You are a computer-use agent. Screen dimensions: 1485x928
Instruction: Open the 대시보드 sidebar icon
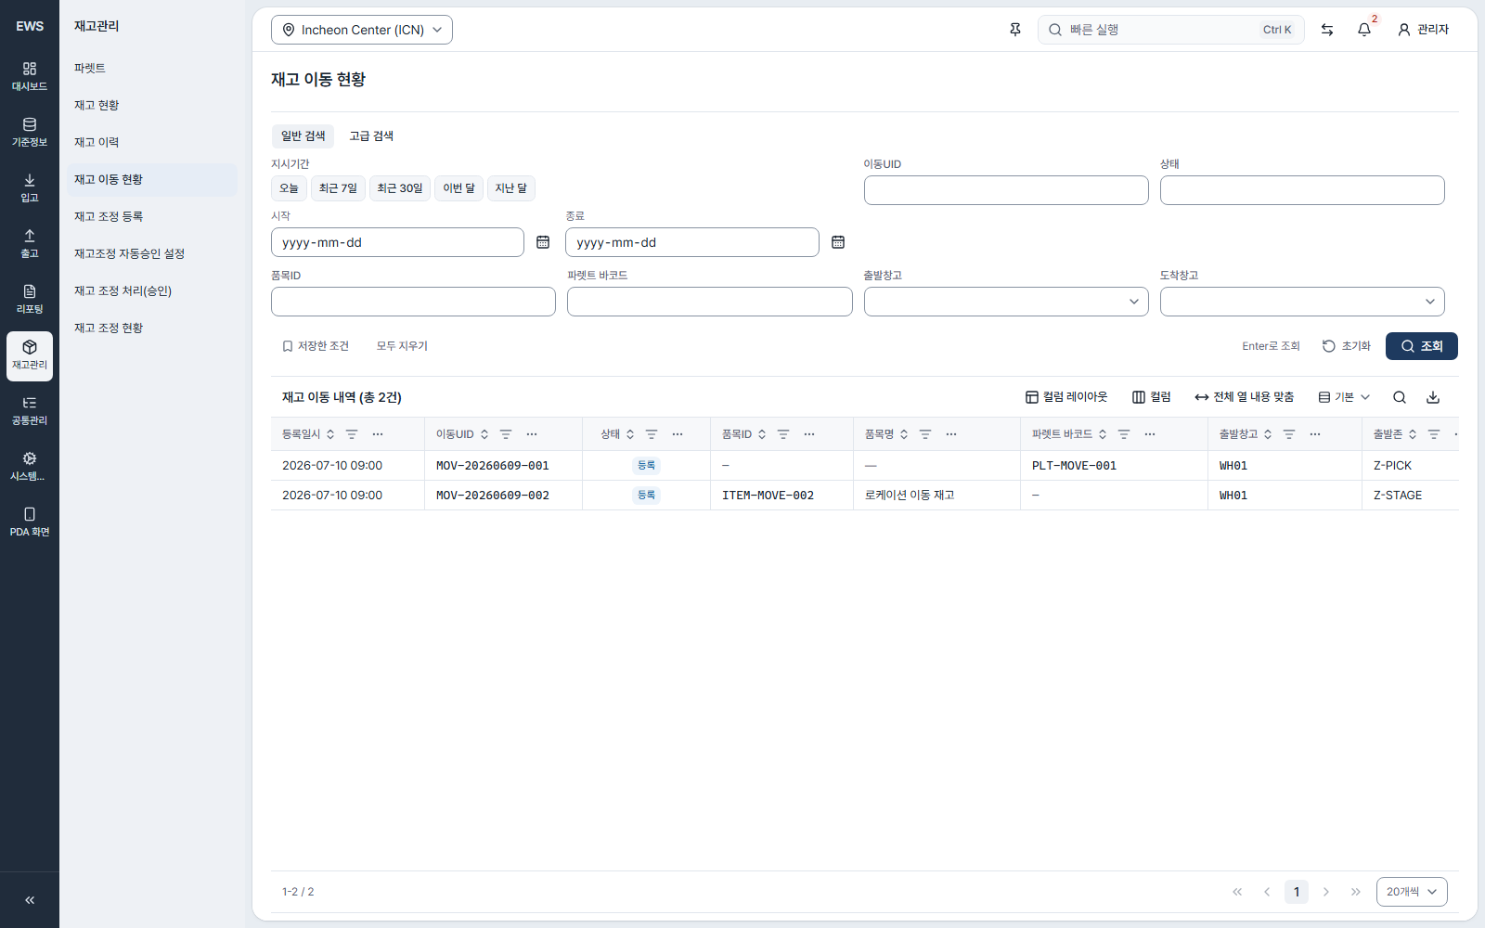pos(30,77)
